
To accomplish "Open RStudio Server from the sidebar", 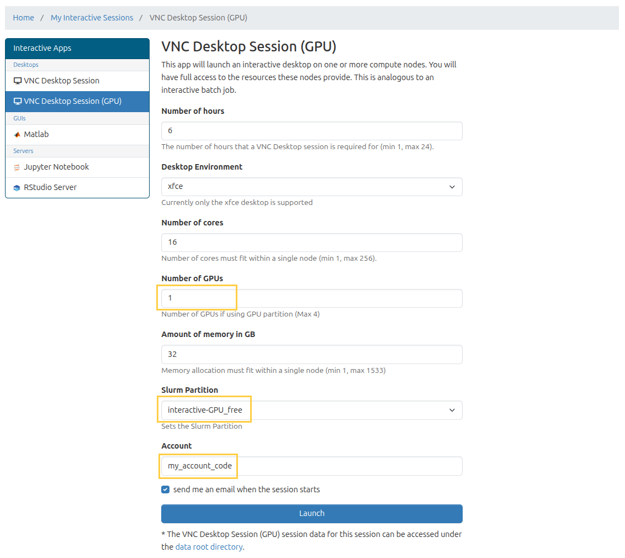I will coord(50,187).
